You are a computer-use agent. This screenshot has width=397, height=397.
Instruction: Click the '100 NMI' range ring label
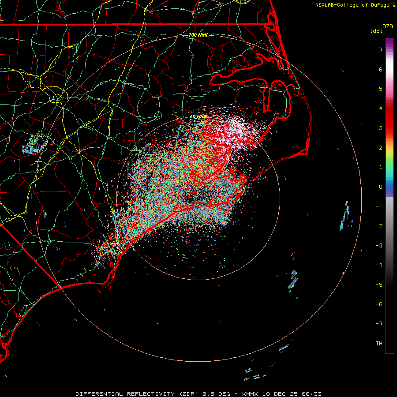(x=198, y=35)
